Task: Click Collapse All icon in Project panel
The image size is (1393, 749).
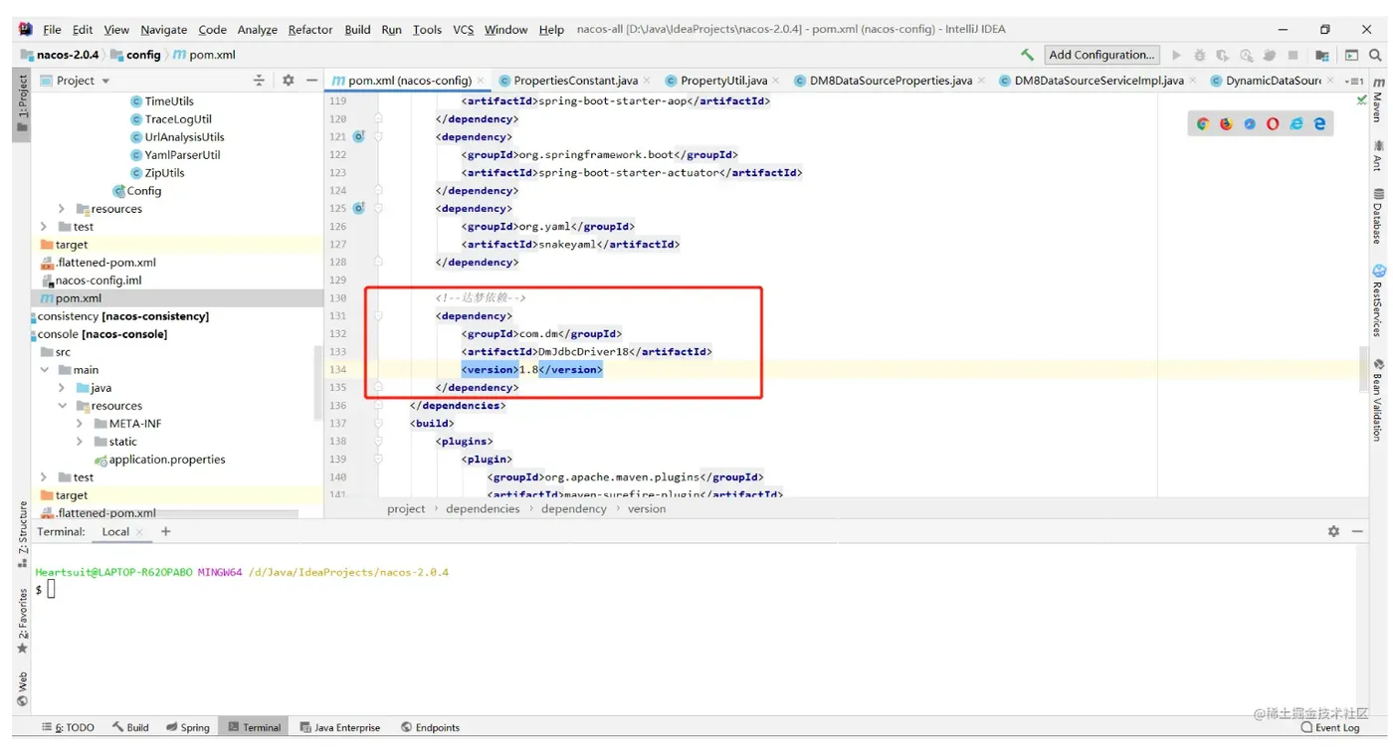Action: [259, 81]
